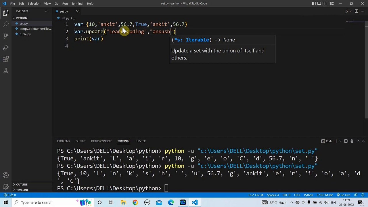
Task: Open the Run and Debug view
Action: (x=6, y=47)
